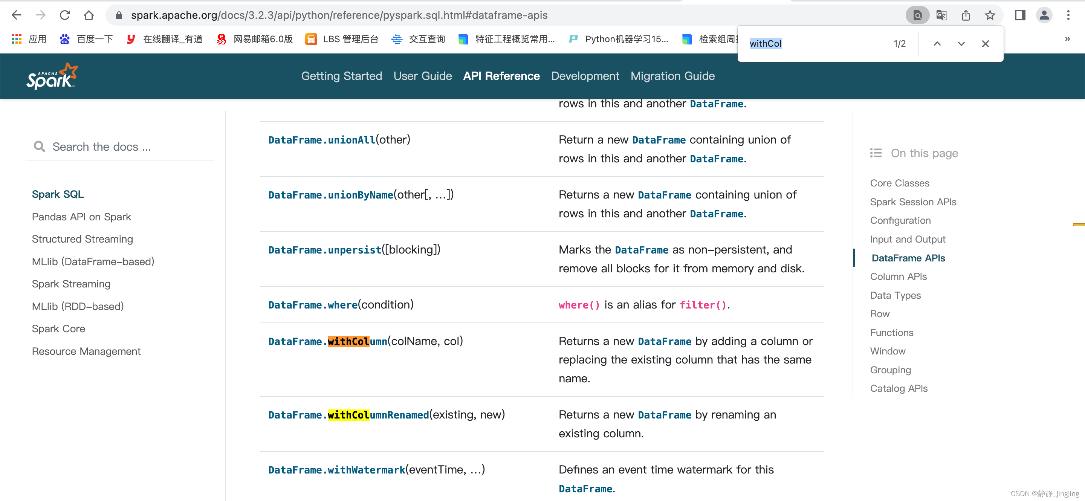Open the Migration Guide section
The image size is (1085, 501).
click(x=672, y=76)
